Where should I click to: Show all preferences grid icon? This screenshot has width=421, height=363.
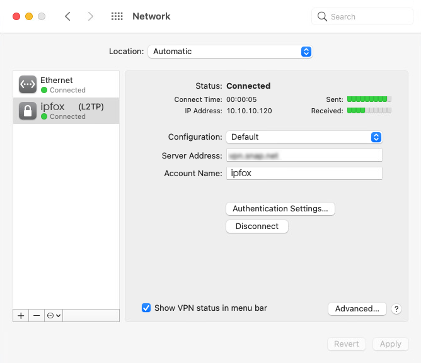[117, 16]
